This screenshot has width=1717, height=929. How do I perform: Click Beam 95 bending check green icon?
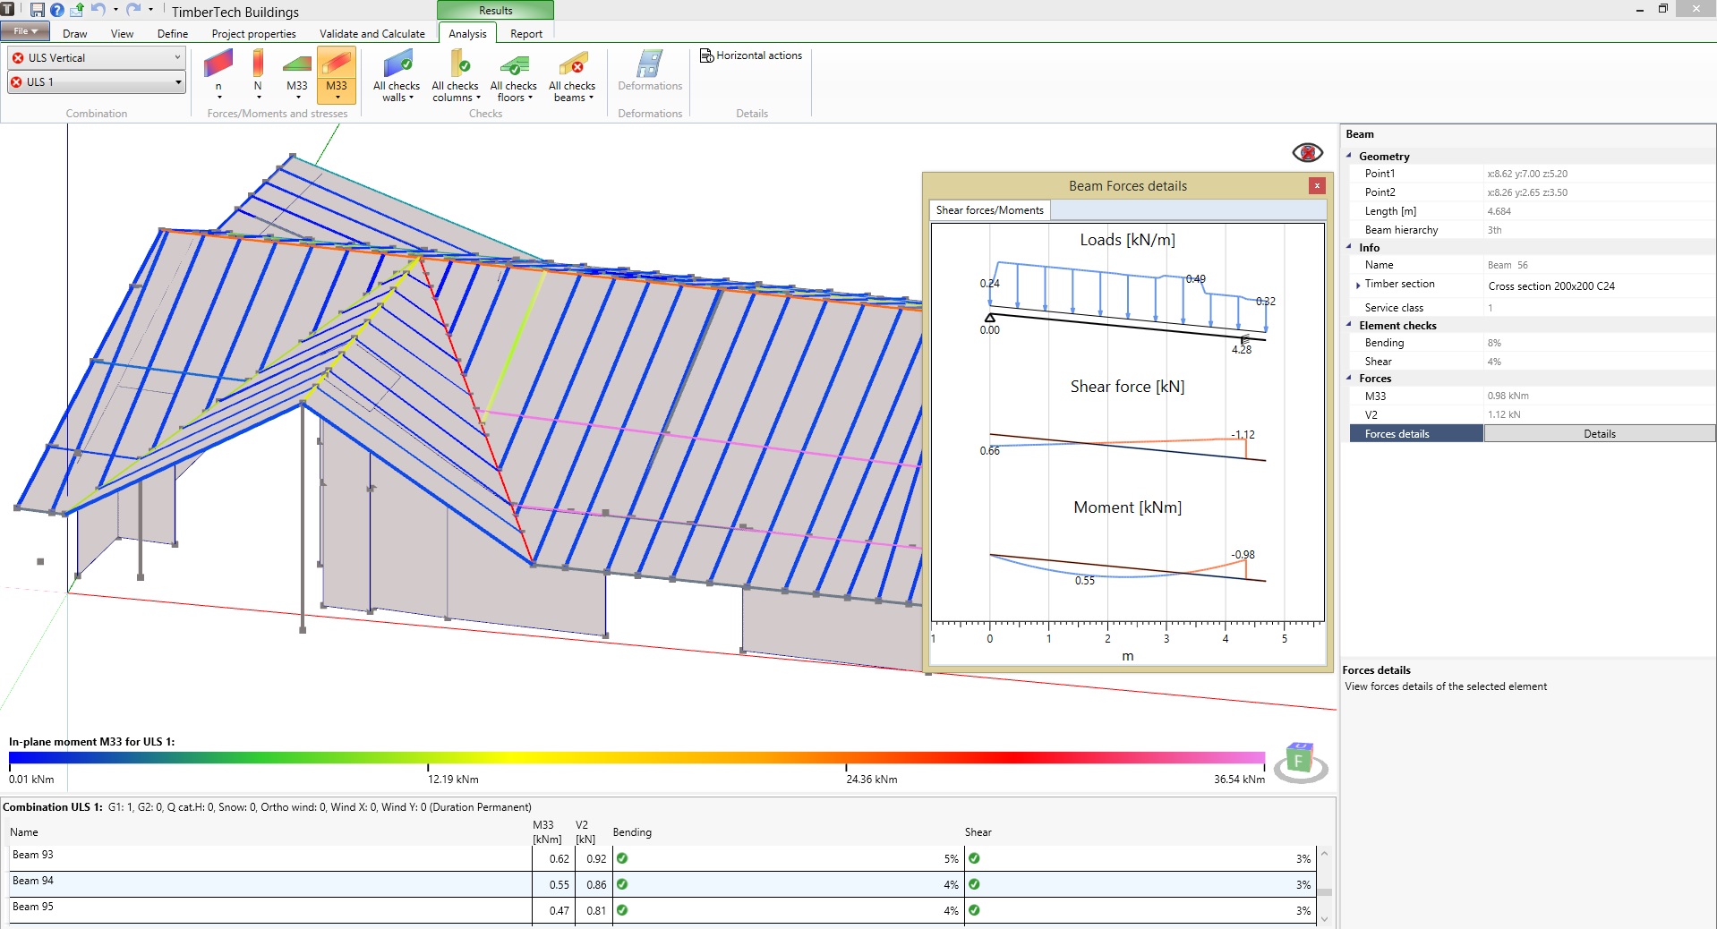(x=622, y=910)
